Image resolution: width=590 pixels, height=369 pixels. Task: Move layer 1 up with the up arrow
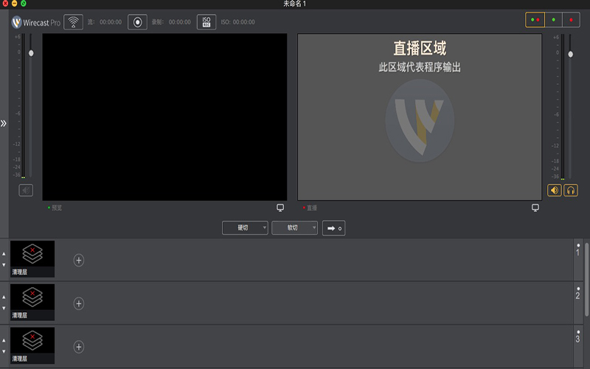pyautogui.click(x=4, y=254)
